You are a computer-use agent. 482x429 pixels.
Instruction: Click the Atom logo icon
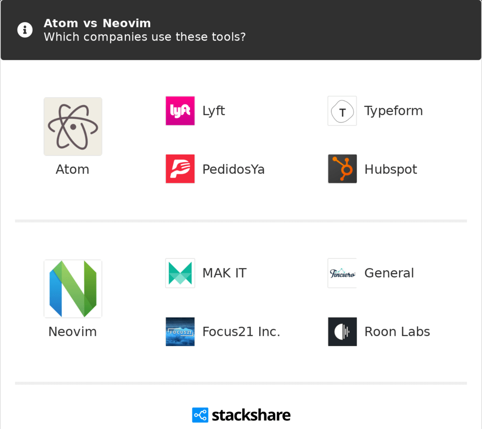click(73, 127)
